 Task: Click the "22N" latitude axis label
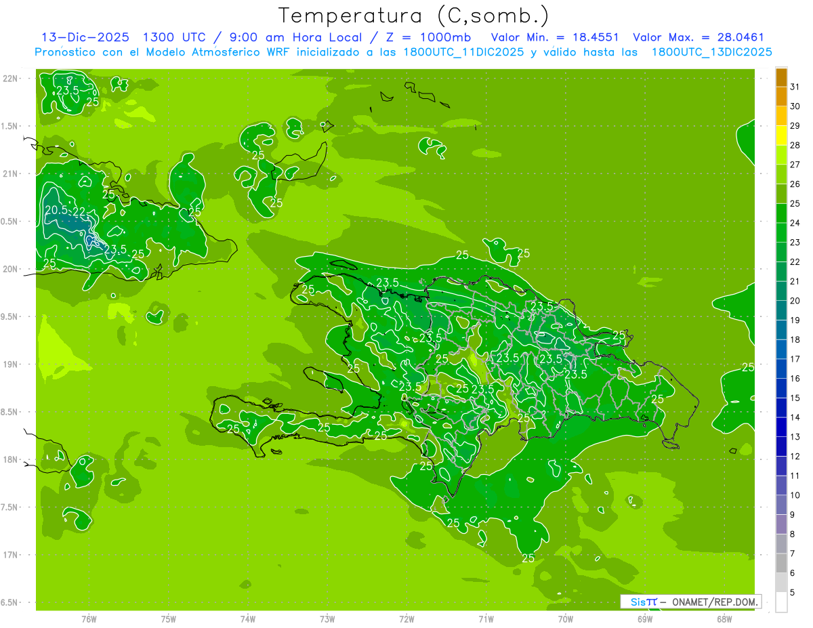point(12,79)
